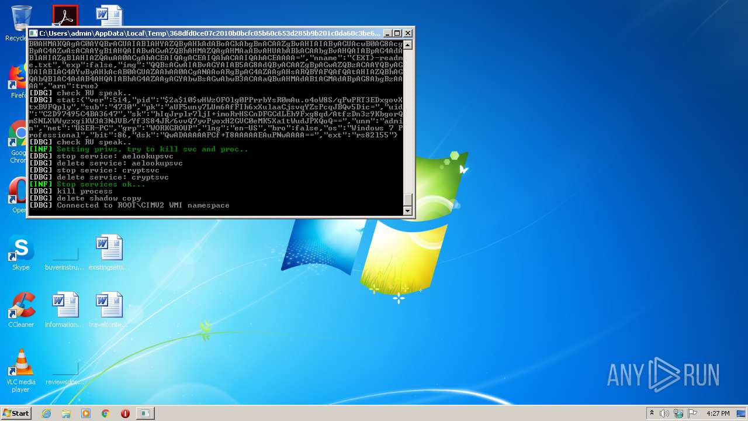Click the console scrollbar down arrow

click(408, 210)
